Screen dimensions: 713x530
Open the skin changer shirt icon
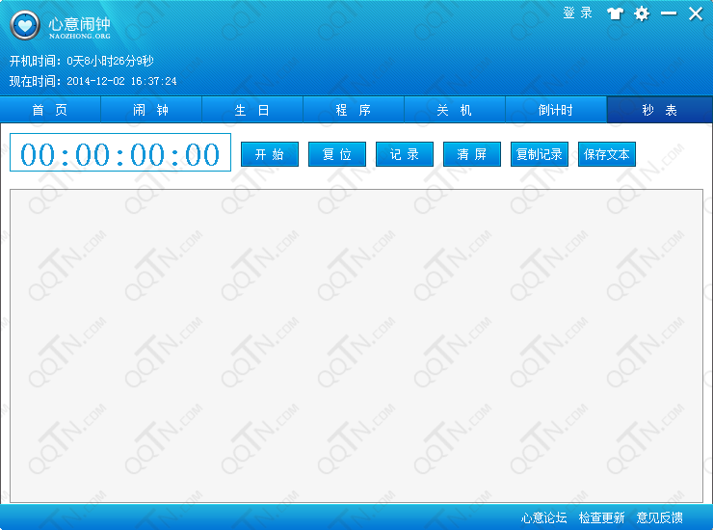[615, 13]
